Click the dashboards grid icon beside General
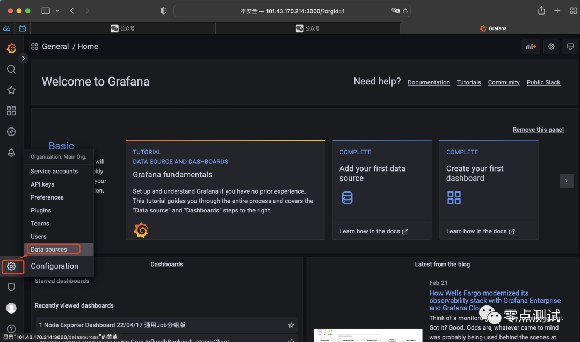The width and height of the screenshot is (580, 342). 35,46
